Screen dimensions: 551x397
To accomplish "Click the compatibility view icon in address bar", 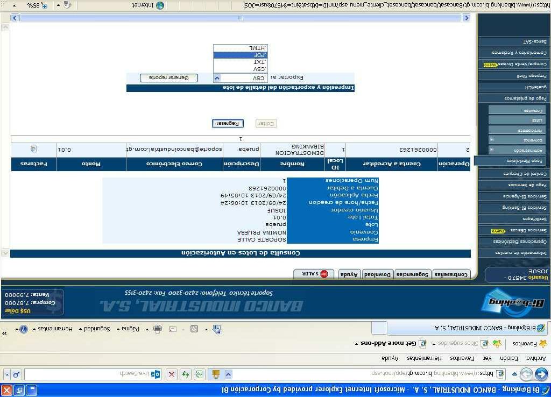I will [199, 374].
